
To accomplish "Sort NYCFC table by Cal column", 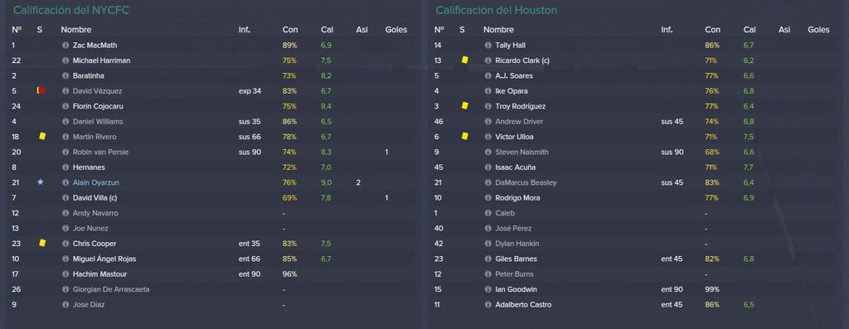I will coord(327,30).
